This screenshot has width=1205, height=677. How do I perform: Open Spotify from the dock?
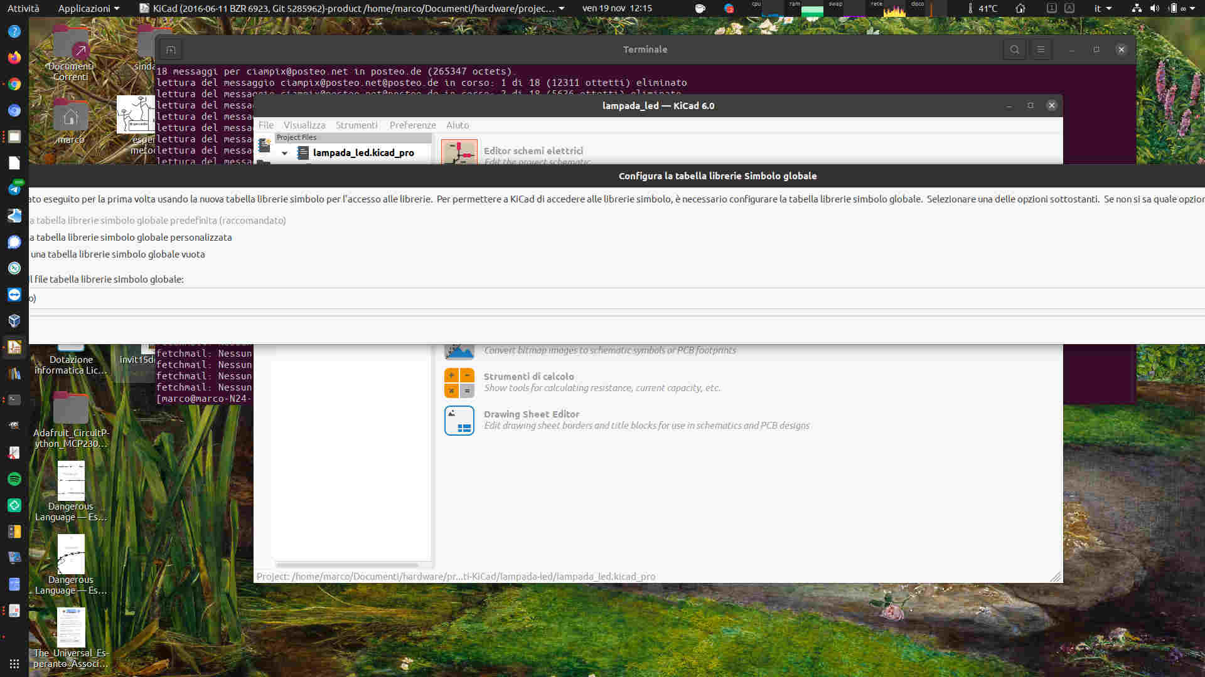[x=14, y=479]
